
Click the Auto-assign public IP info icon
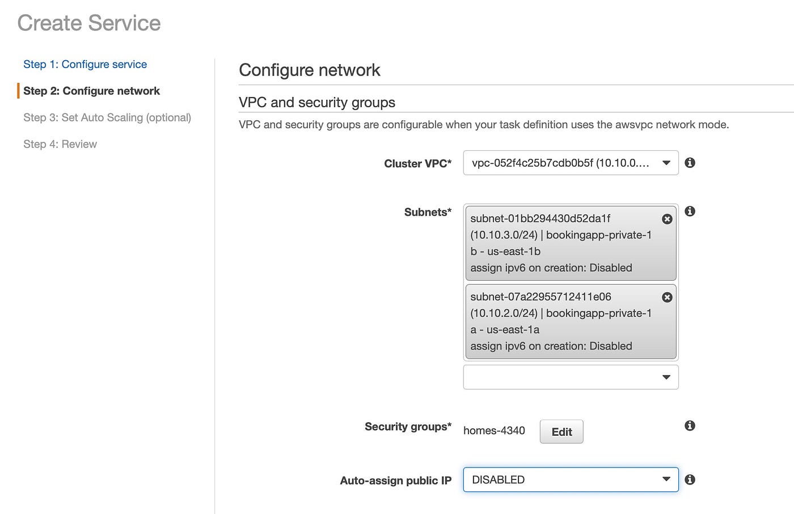690,479
